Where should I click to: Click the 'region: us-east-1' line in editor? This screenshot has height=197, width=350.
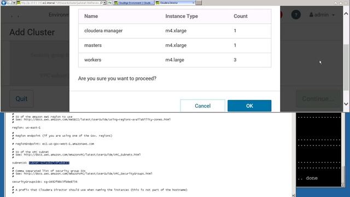(26, 128)
